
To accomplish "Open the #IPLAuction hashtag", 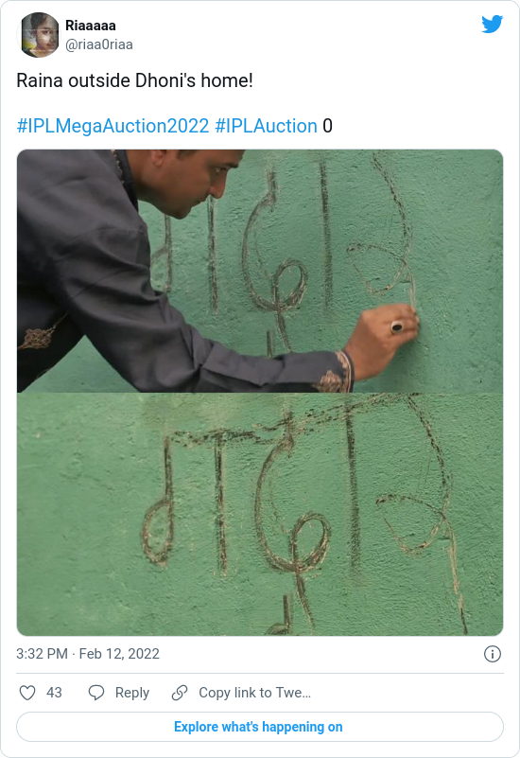I will pyautogui.click(x=266, y=126).
